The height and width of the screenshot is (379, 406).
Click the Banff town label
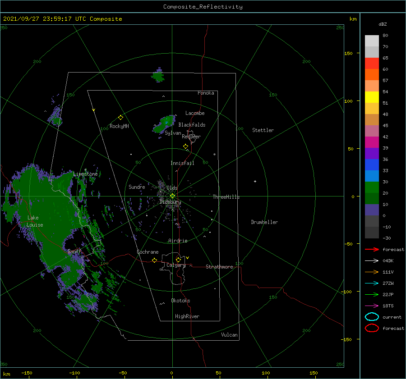click(x=74, y=251)
